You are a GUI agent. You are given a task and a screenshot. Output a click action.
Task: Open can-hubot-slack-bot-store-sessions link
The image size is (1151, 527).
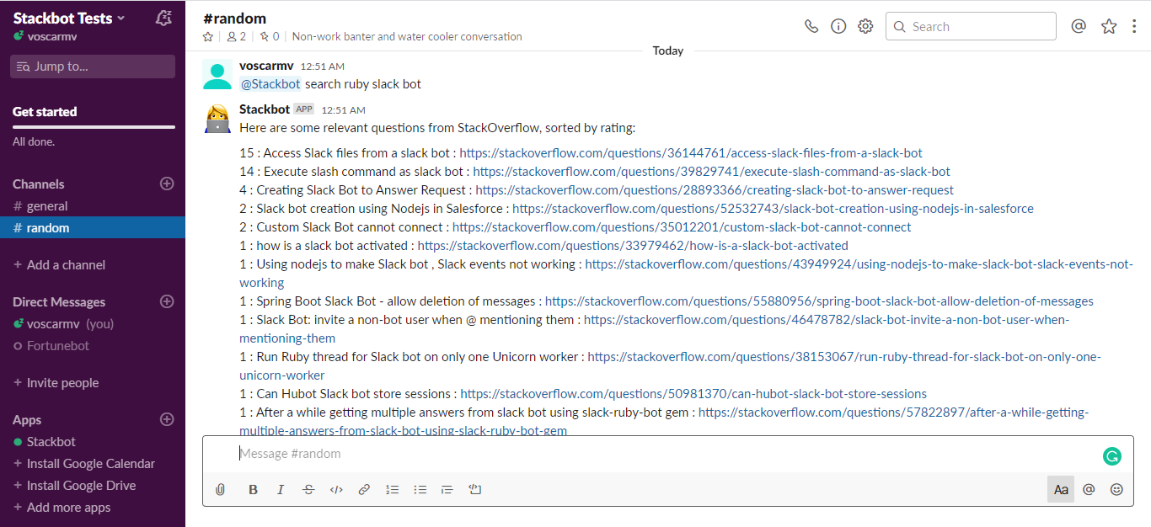[693, 394]
